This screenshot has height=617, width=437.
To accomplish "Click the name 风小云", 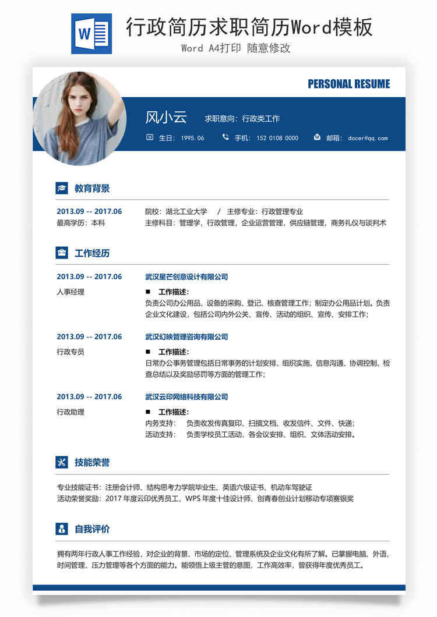I will point(166,117).
